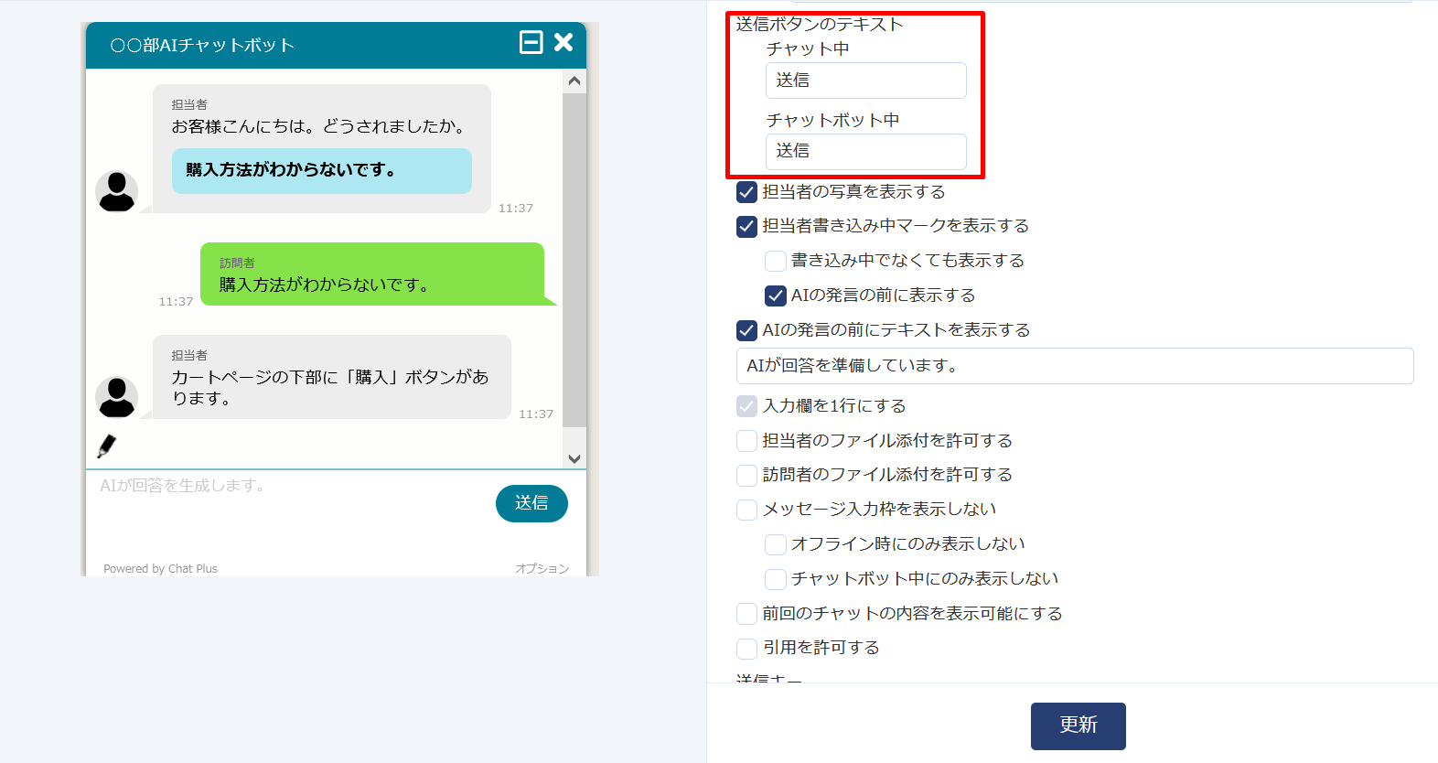1438x763 pixels.
Task: Uncheck 担当者の写真を表示する checkbox
Action: [746, 192]
